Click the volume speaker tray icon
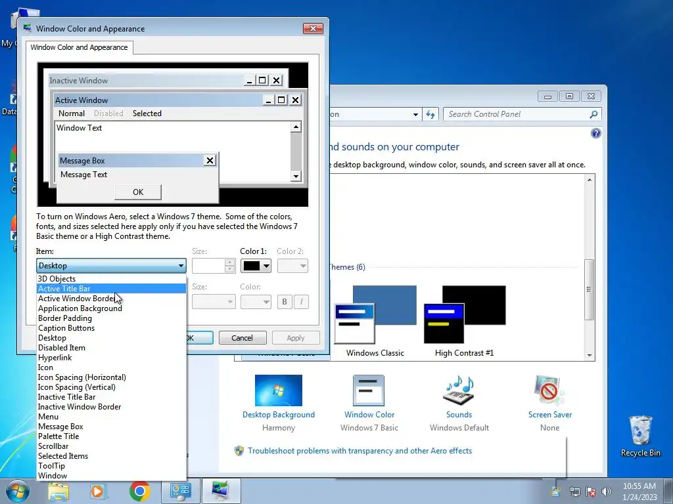This screenshot has height=504, width=673. point(607,492)
